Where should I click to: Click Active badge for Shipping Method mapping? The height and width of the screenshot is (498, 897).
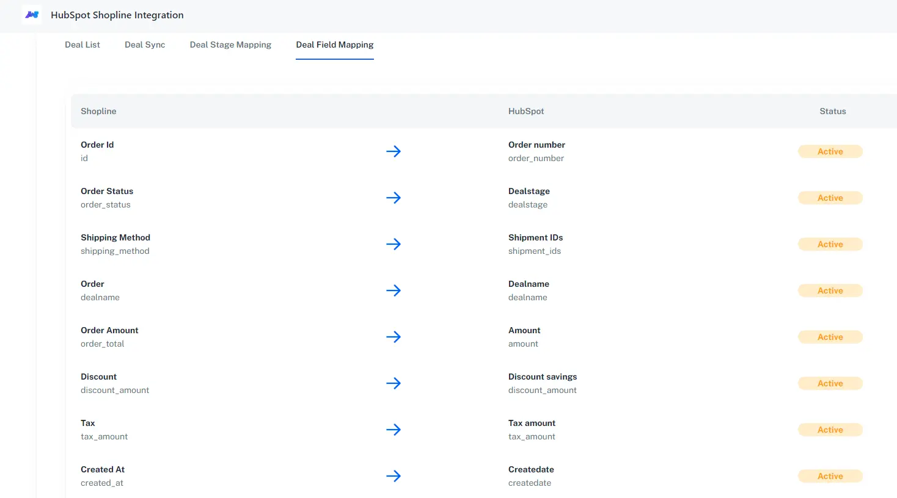[830, 244]
